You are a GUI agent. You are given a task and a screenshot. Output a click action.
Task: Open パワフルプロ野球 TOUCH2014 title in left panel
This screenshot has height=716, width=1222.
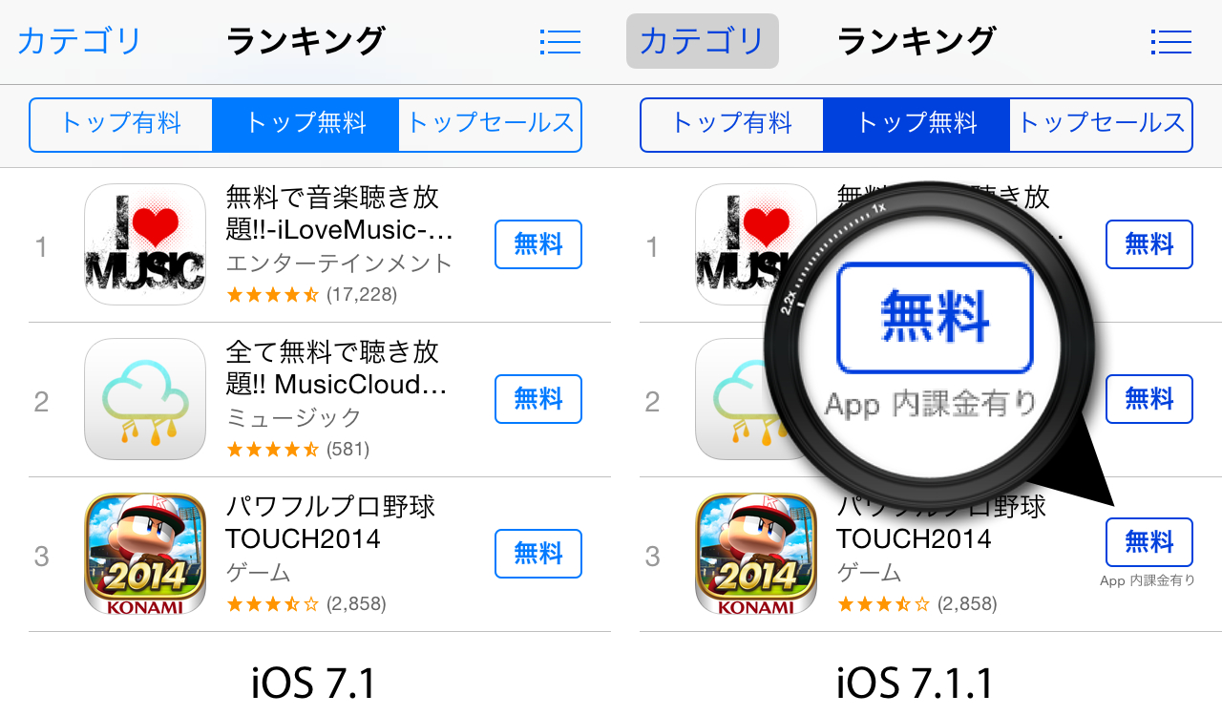330,522
